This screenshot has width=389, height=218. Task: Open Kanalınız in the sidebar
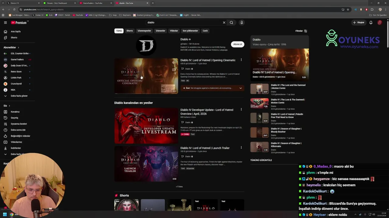pyautogui.click(x=15, y=112)
